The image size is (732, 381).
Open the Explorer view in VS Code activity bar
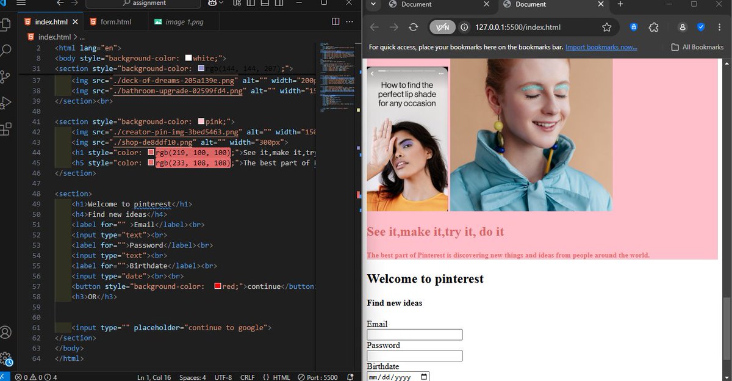6,25
